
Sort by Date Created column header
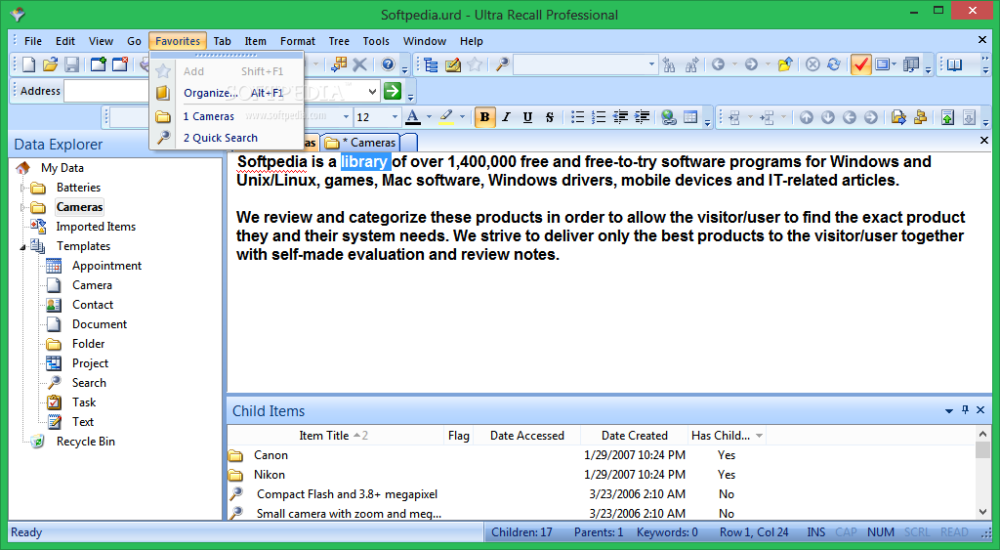tap(634, 436)
